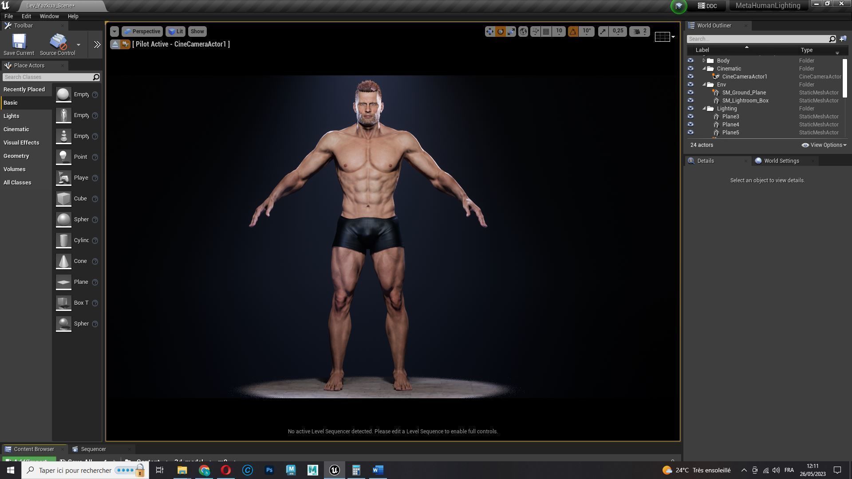
Task: Open scale snap value 0,25 dropdown
Action: (x=618, y=31)
